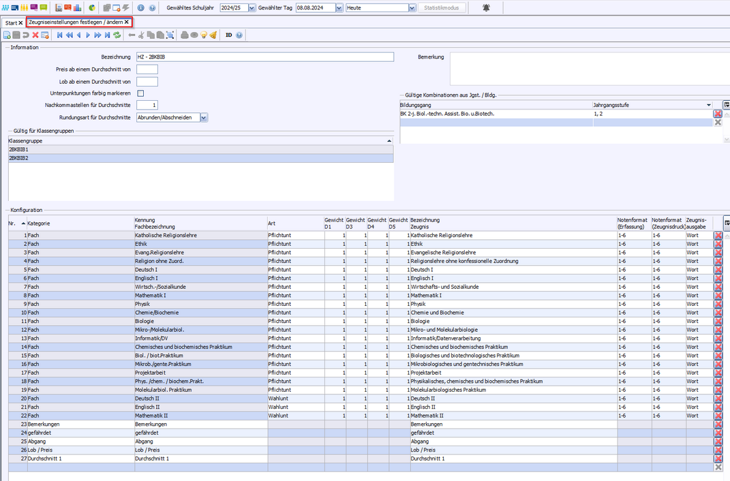Screen dimensions: 730x481
Task: Click the Bezeichnung field containing HZ - 2BKBIB
Action: [x=264, y=57]
